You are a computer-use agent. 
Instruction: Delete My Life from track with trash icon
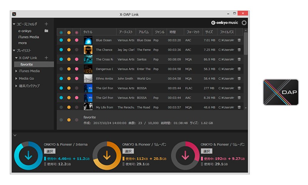[239, 107]
